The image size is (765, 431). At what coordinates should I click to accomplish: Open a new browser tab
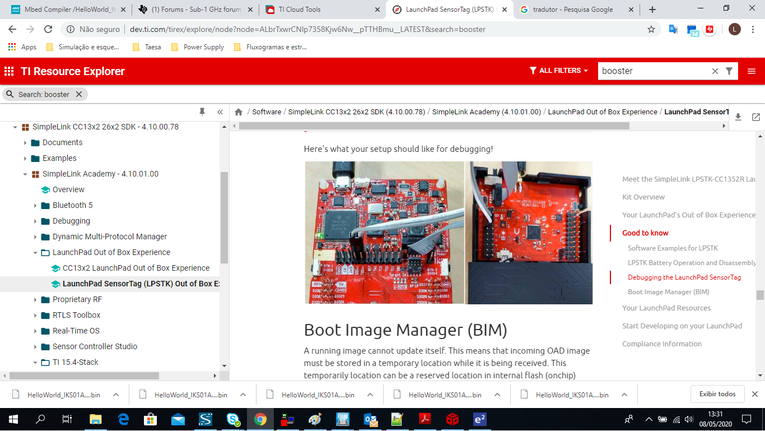tap(652, 10)
